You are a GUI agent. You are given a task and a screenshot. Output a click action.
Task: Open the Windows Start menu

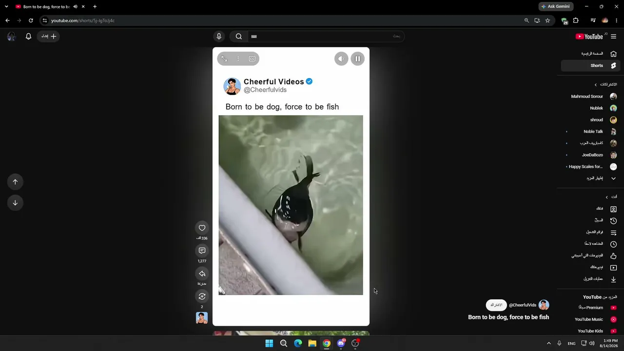pos(269,343)
